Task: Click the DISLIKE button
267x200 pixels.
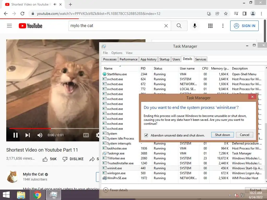Action: (x=73, y=159)
